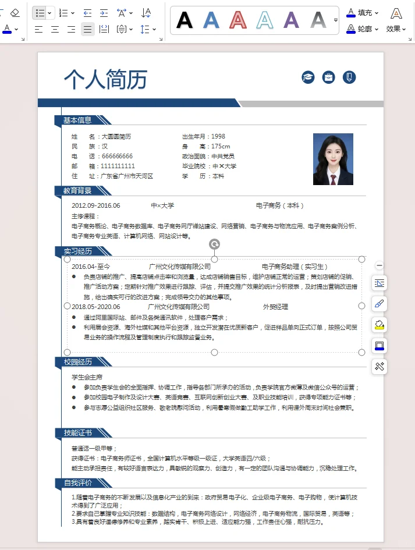
Task: Increase the paragraph indent
Action: tap(104, 13)
